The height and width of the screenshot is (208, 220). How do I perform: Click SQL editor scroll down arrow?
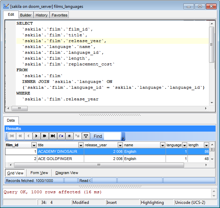point(212,103)
